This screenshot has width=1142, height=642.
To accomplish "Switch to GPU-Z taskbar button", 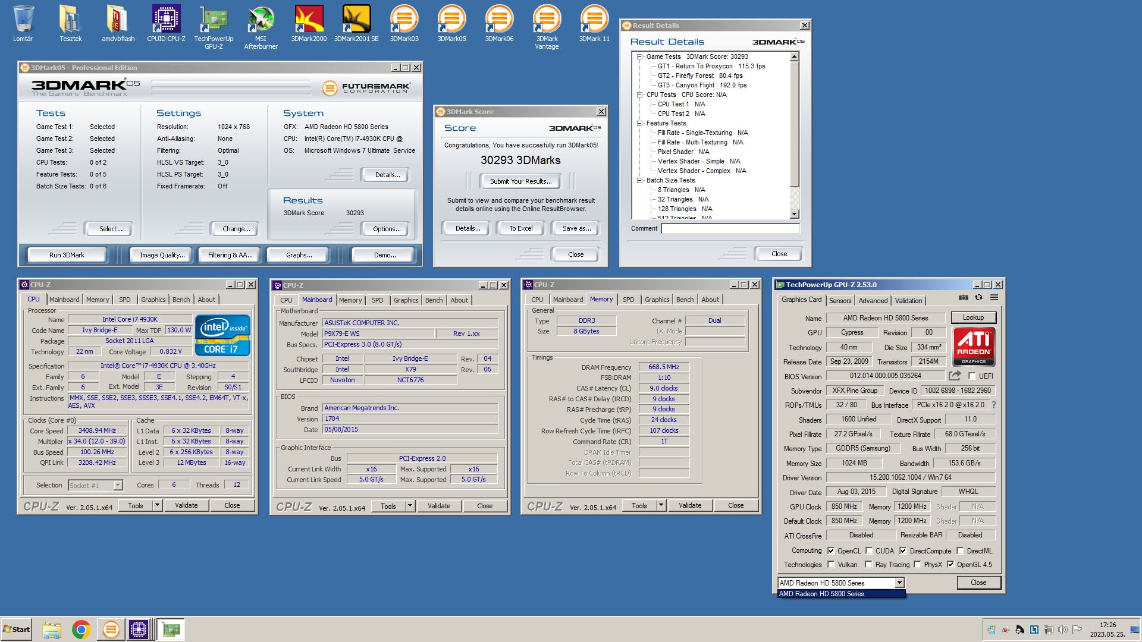I will [171, 630].
